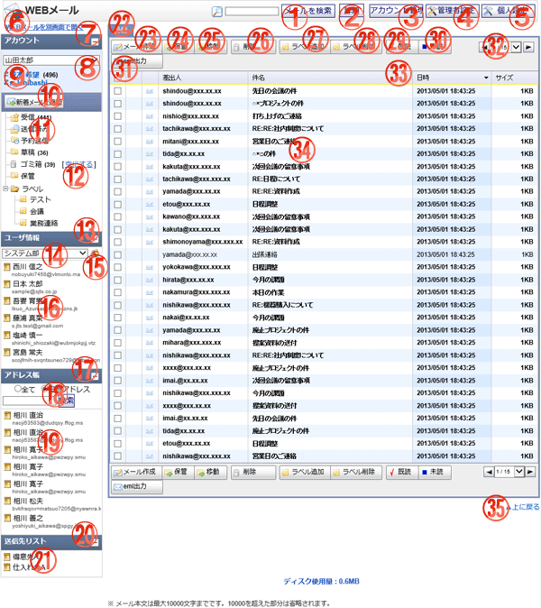Viewport: 541px width, 608px height.
Task: Click the contact icon beside 西川 信之
Action: (x=6, y=267)
